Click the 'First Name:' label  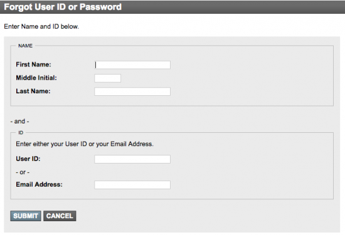coord(33,65)
